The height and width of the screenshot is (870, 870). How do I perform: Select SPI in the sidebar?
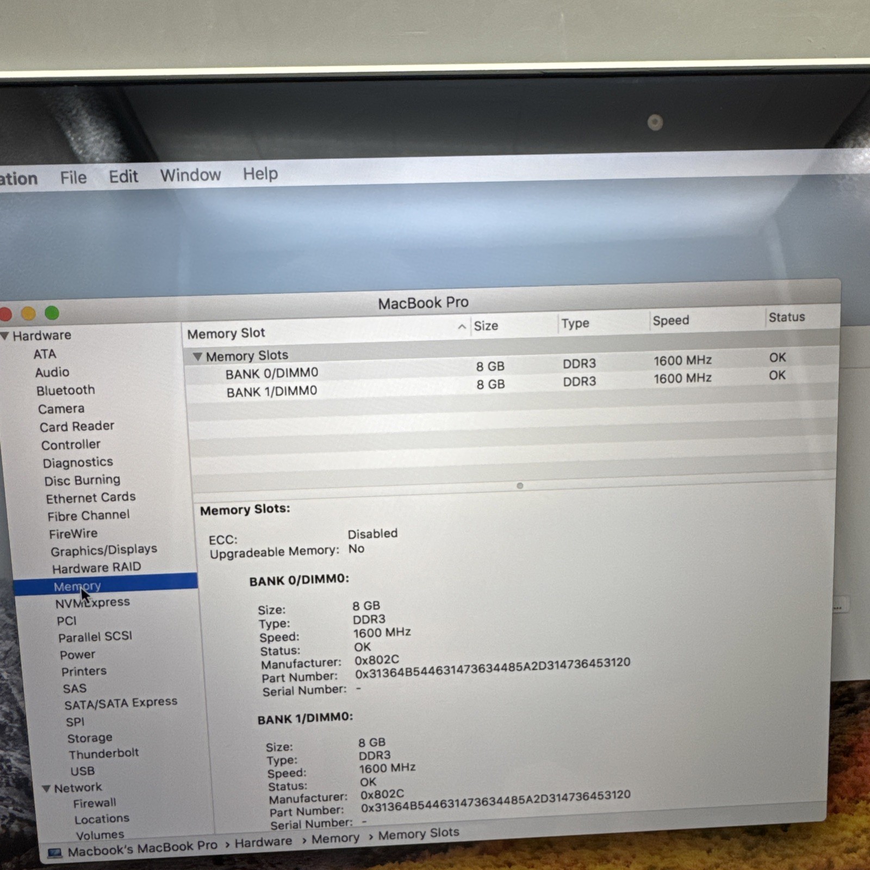(75, 722)
